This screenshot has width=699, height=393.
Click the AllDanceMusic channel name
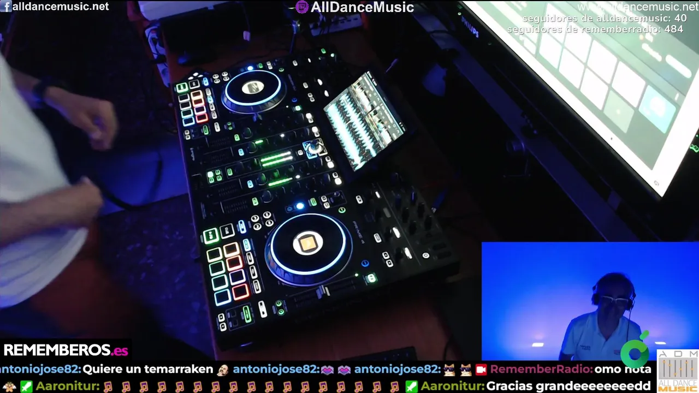[362, 7]
